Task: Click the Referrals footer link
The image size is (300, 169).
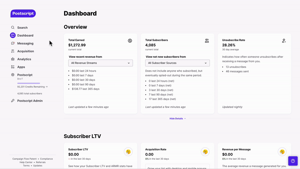Action: click(x=41, y=162)
